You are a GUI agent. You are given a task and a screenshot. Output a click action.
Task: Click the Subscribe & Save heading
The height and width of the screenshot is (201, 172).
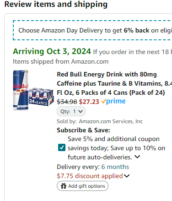tap(83, 130)
